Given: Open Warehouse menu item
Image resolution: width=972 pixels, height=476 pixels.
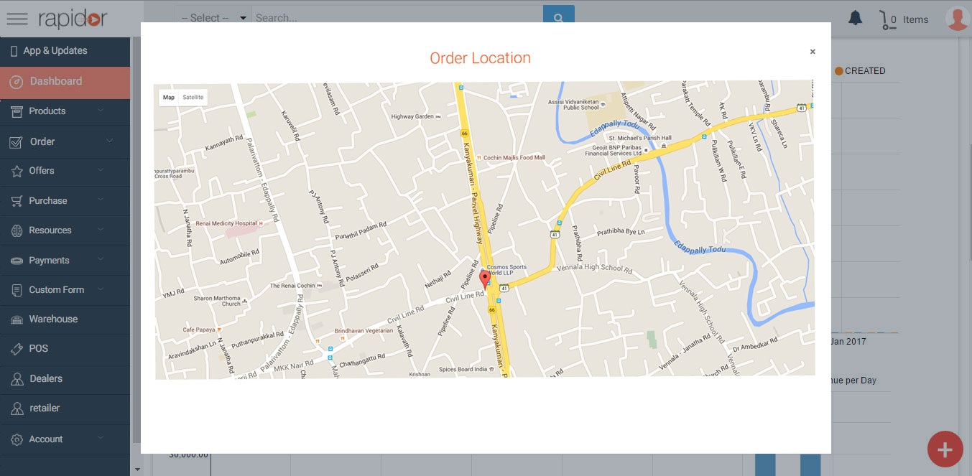Looking at the screenshot, I should [x=65, y=319].
